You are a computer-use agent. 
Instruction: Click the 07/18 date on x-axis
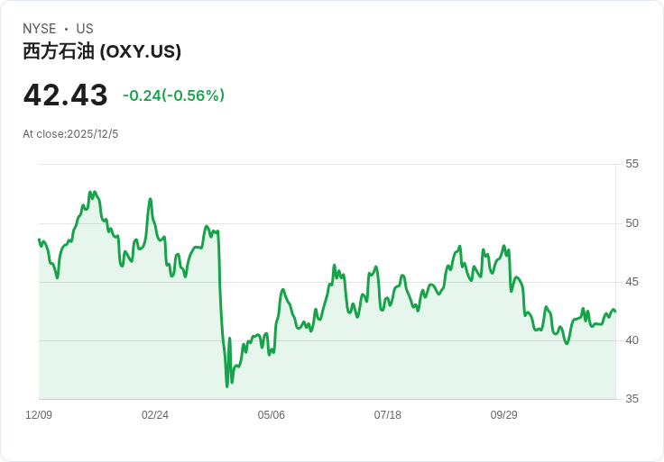387,414
